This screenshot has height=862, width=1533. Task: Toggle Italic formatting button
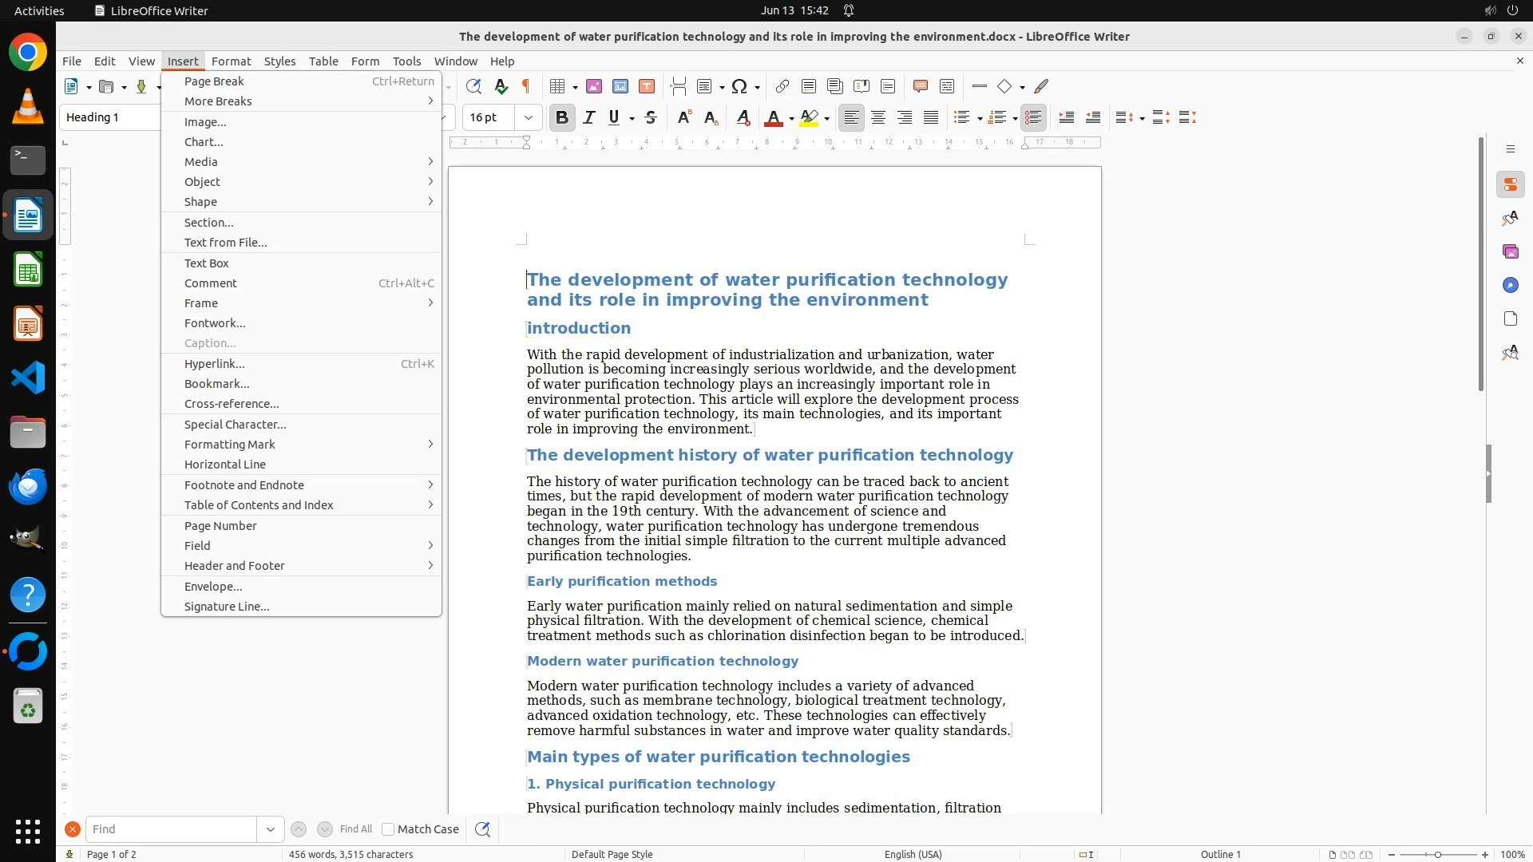(x=588, y=118)
